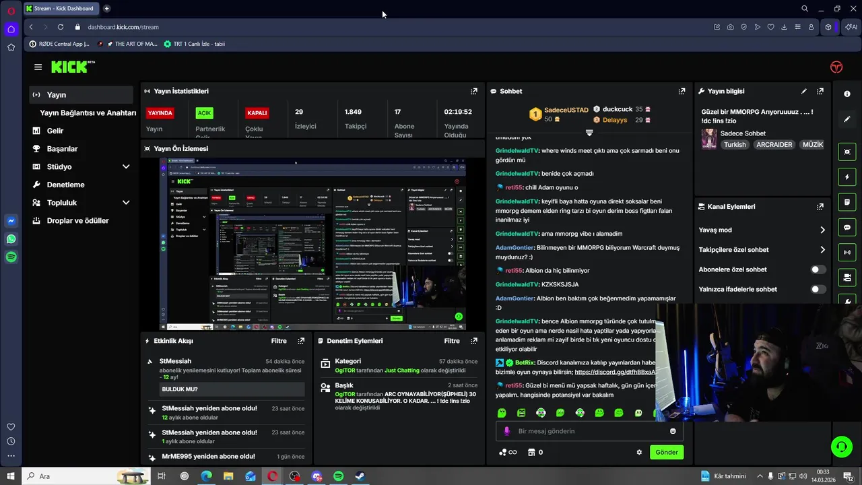This screenshot has width=862, height=485.
Task: Open Opera AI button in toolbar
Action: (x=851, y=27)
